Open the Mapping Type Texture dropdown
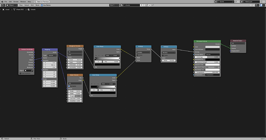This screenshot has width=266, height=140. tap(52, 55)
